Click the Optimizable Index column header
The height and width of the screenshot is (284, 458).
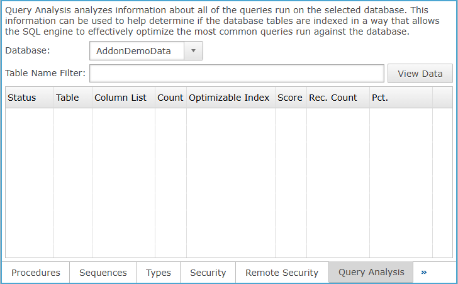click(x=230, y=98)
